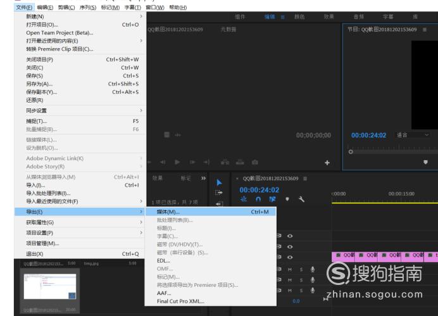Click the Insert edit icon

[x=225, y=162]
